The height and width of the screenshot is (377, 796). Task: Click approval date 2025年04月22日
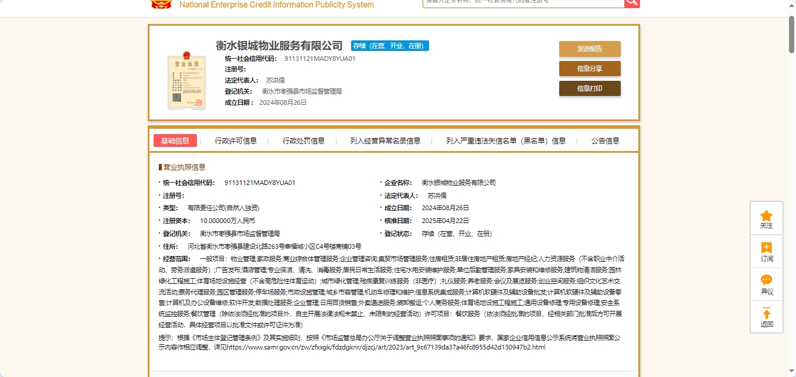tap(445, 221)
